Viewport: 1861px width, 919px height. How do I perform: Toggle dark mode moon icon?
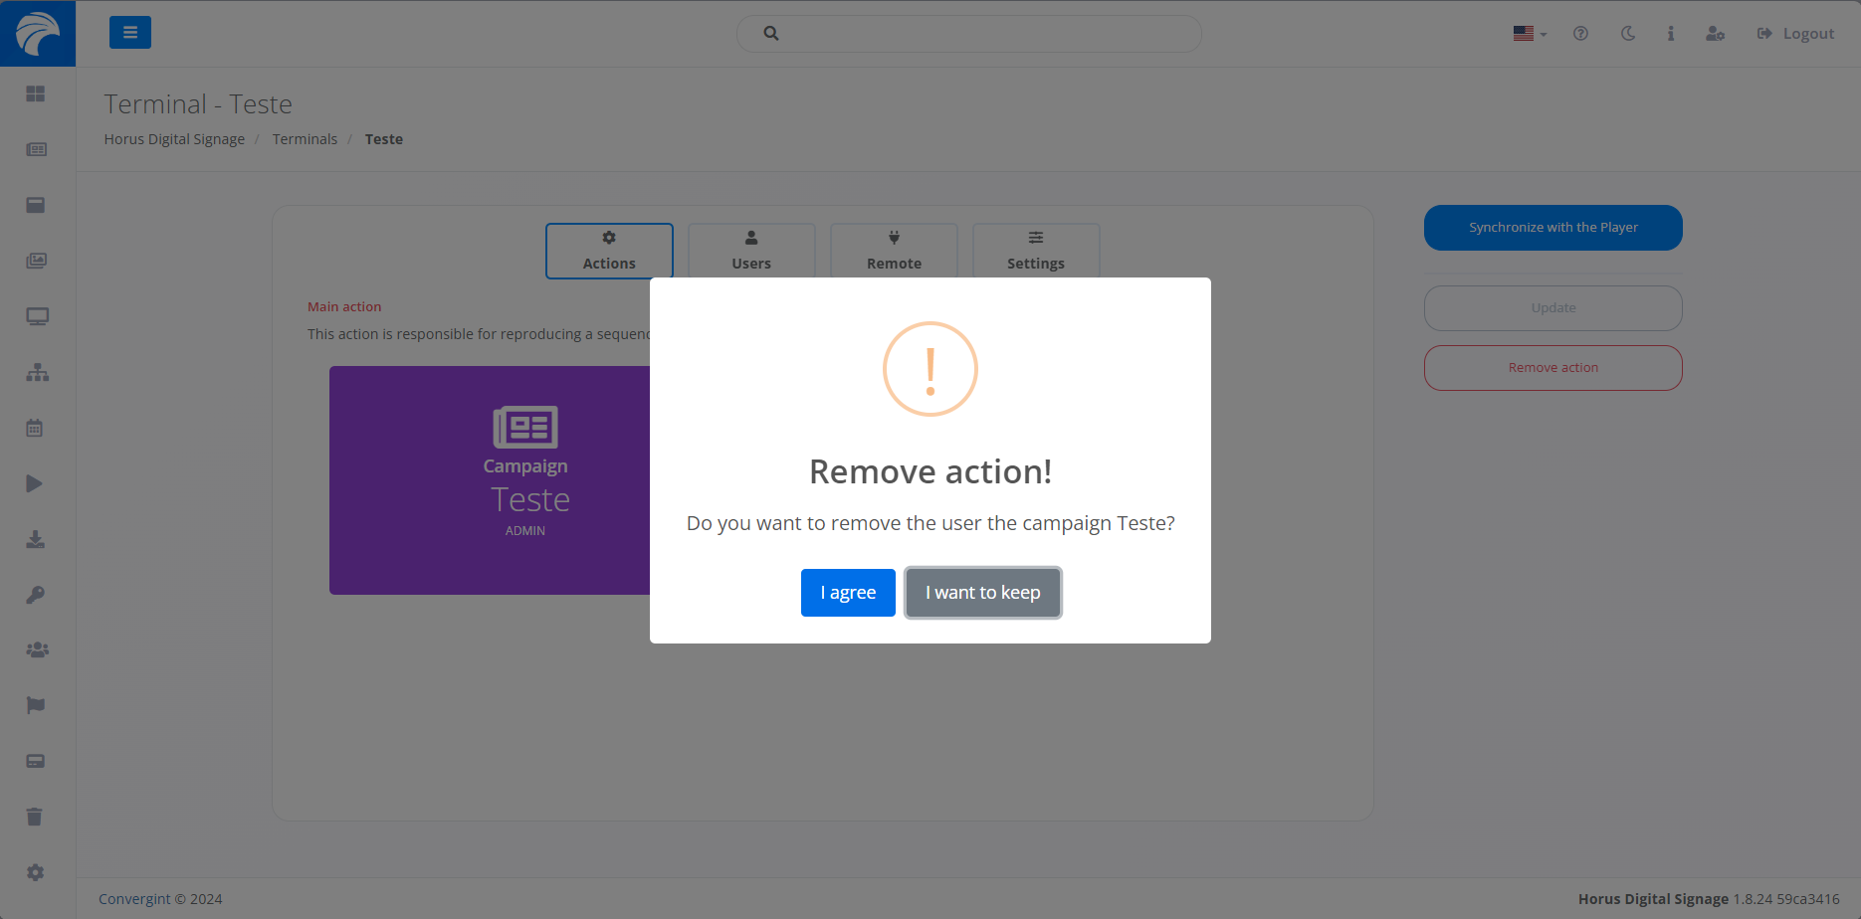pyautogui.click(x=1628, y=34)
